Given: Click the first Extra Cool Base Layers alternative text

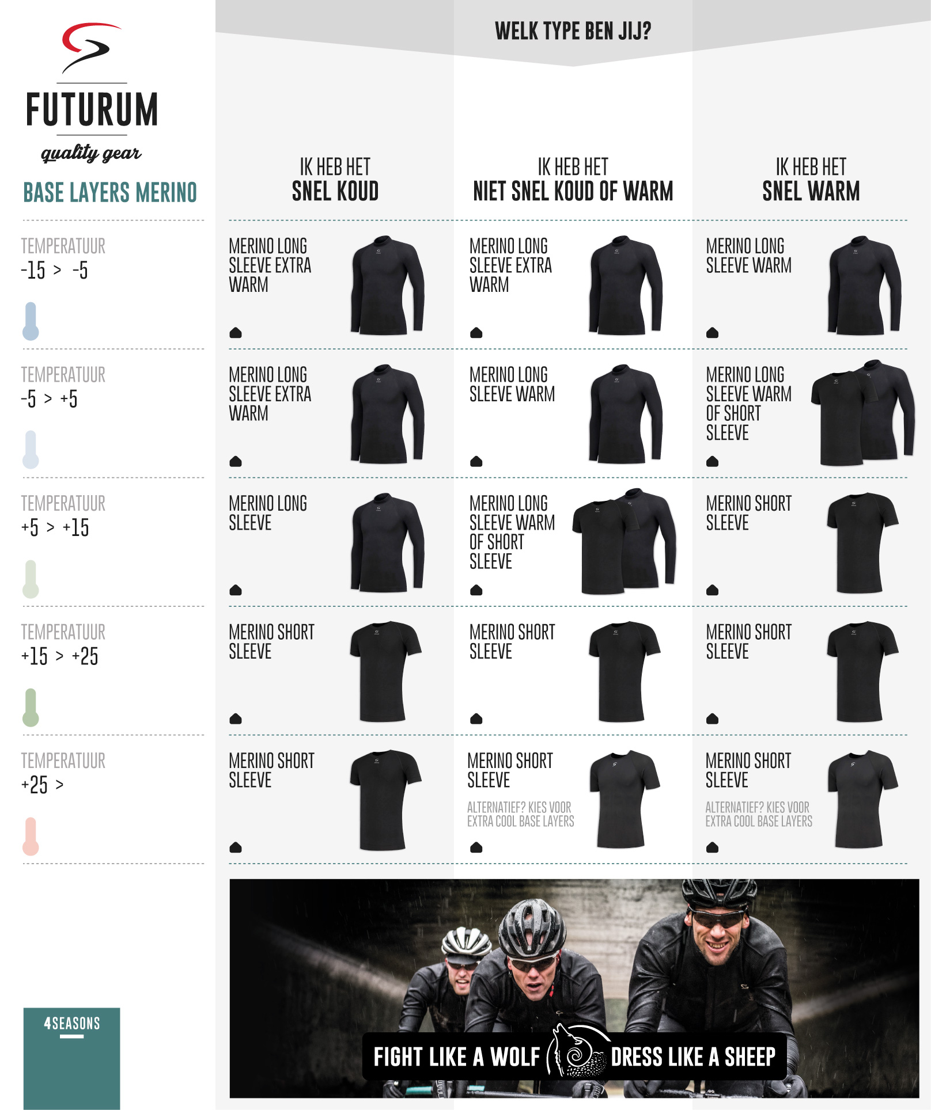Looking at the screenshot, I should (x=520, y=814).
